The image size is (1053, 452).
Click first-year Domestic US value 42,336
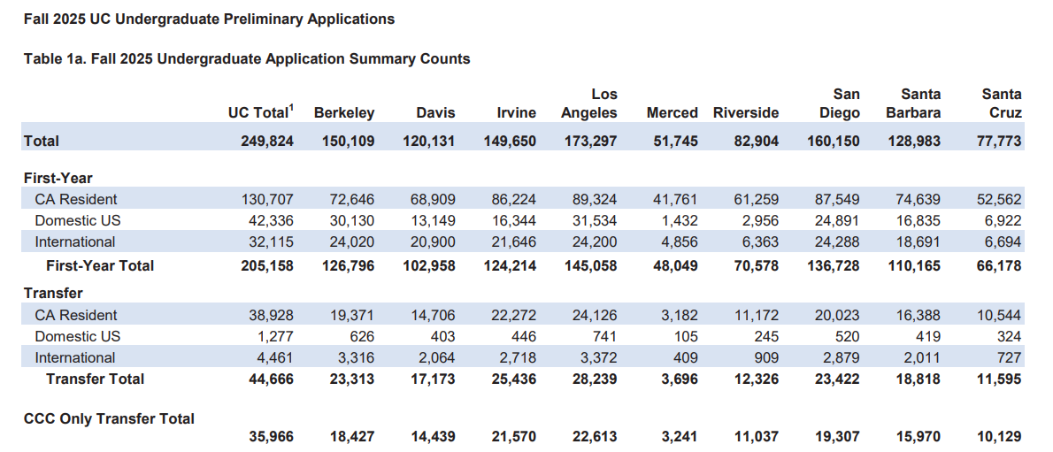coord(272,220)
